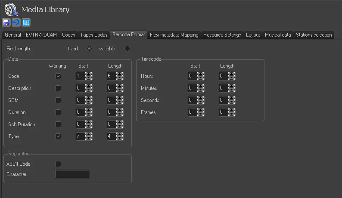Click the Media Library film reel icon
342x198 pixels.
tap(10, 9)
